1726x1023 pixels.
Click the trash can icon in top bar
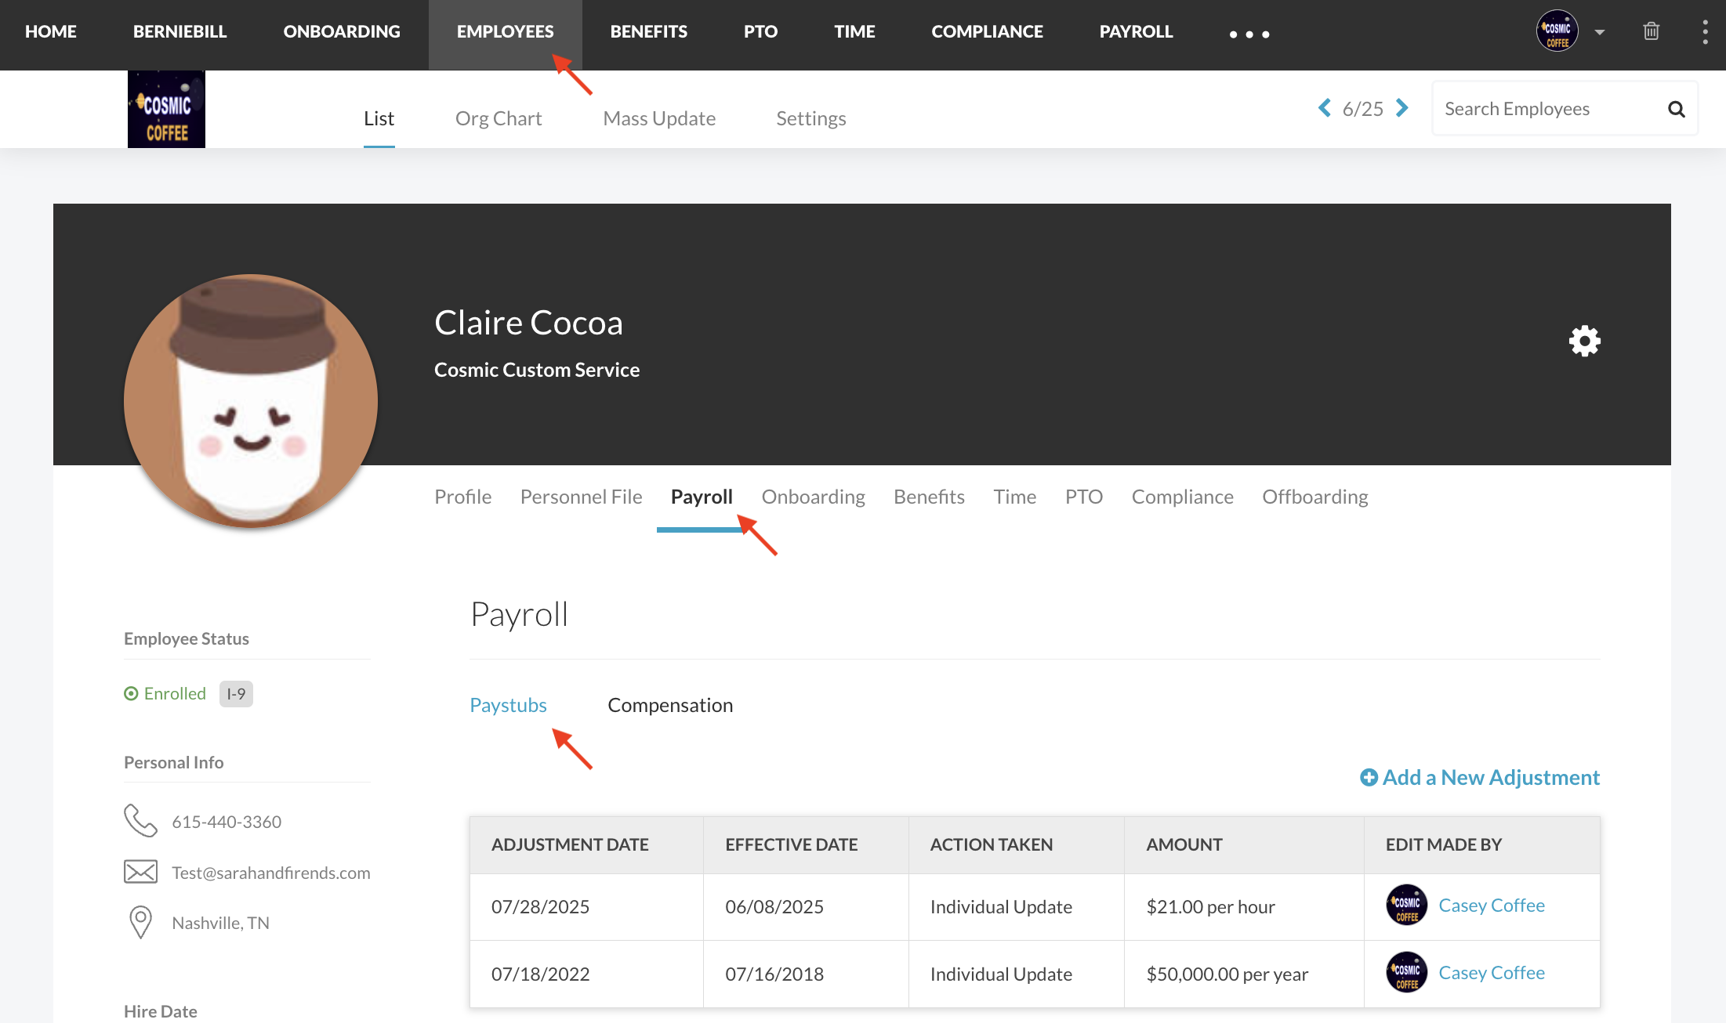coord(1651,31)
